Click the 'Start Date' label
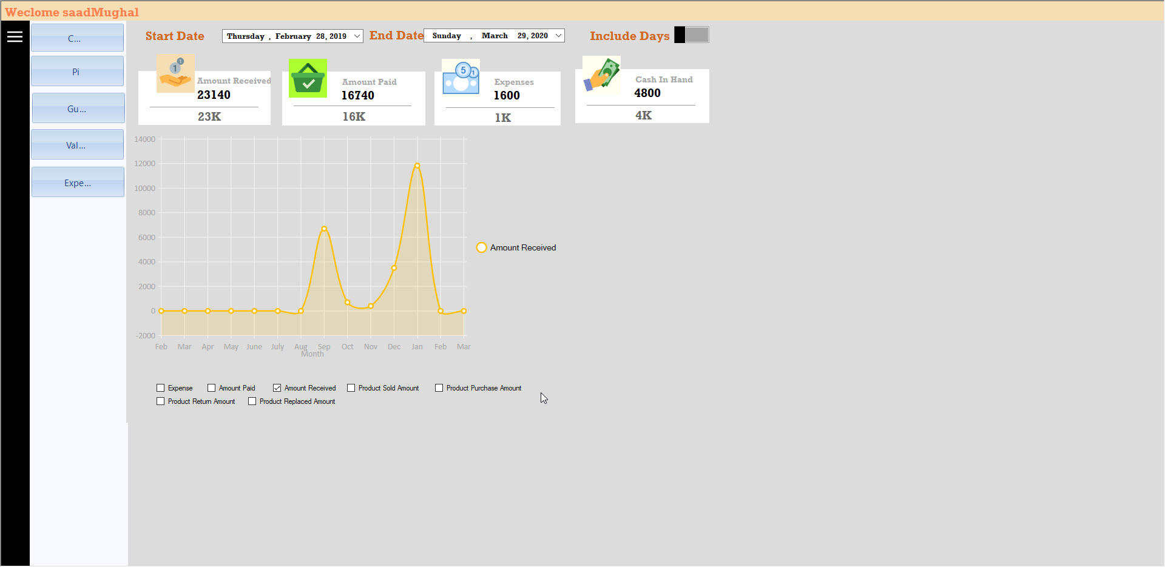This screenshot has height=567, width=1165. click(x=175, y=36)
